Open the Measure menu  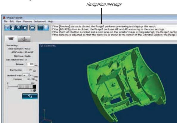coord(28,21)
